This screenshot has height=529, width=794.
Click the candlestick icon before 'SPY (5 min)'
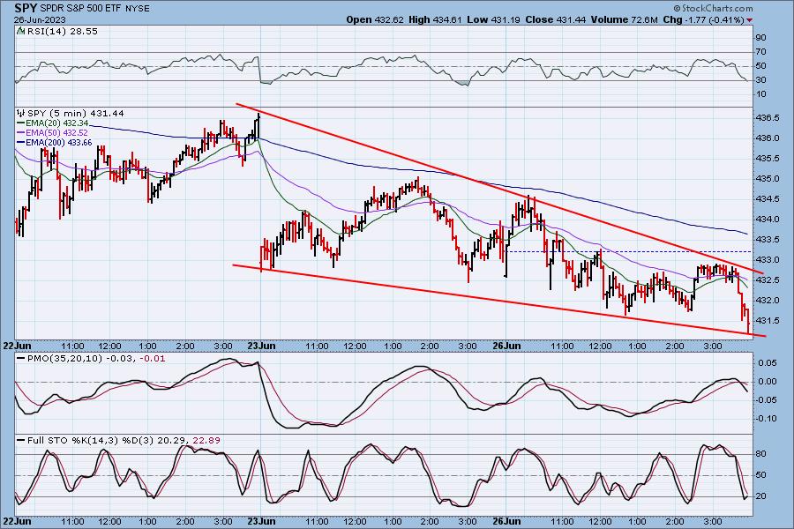coord(21,114)
